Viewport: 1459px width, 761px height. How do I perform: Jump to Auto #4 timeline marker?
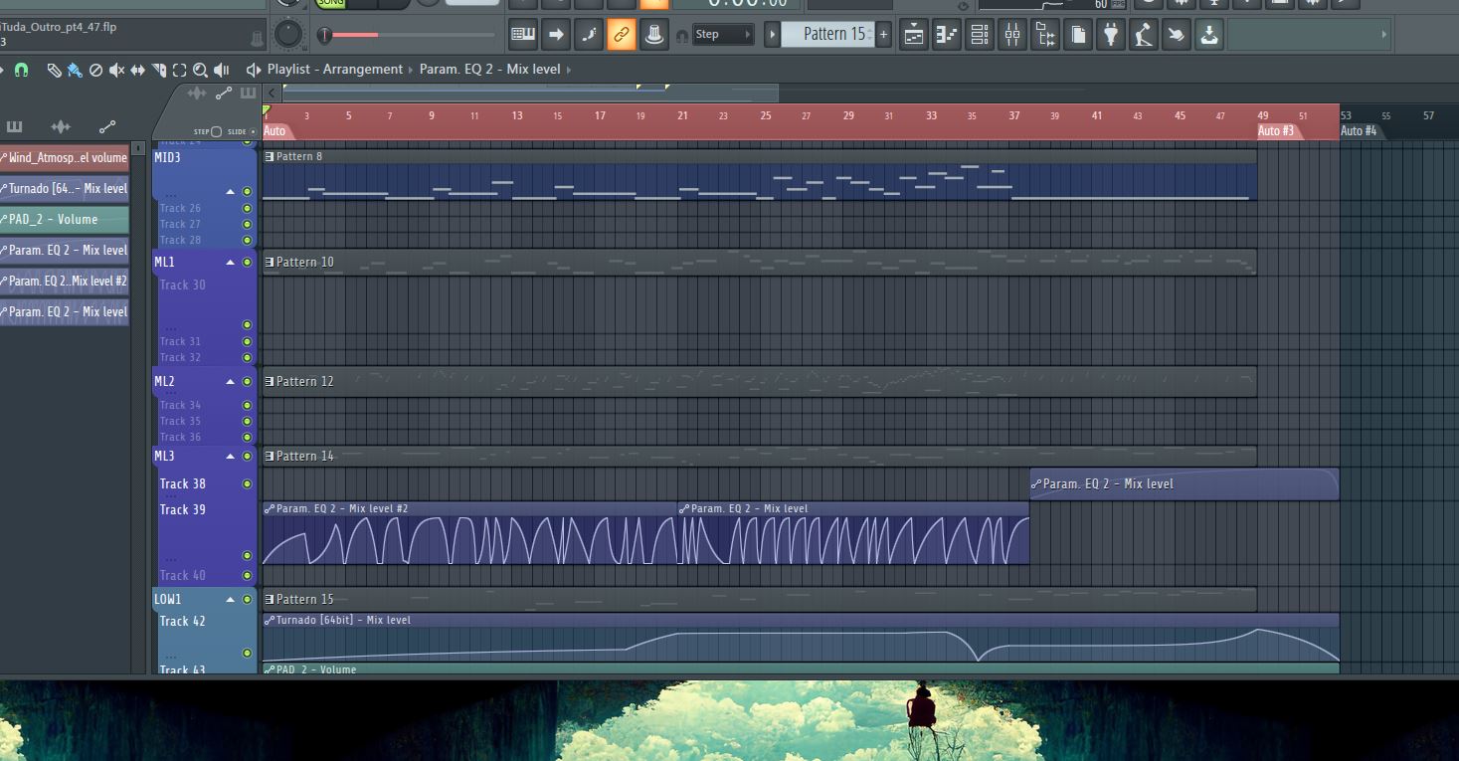point(1359,131)
